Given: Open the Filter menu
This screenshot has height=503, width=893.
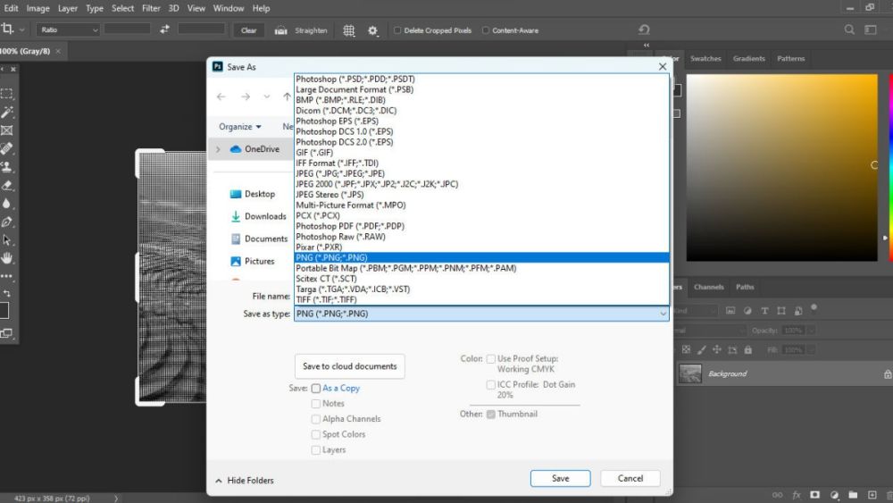Looking at the screenshot, I should coord(151,8).
